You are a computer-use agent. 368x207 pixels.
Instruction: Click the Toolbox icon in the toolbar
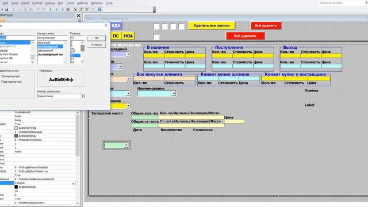click(x=93, y=9)
